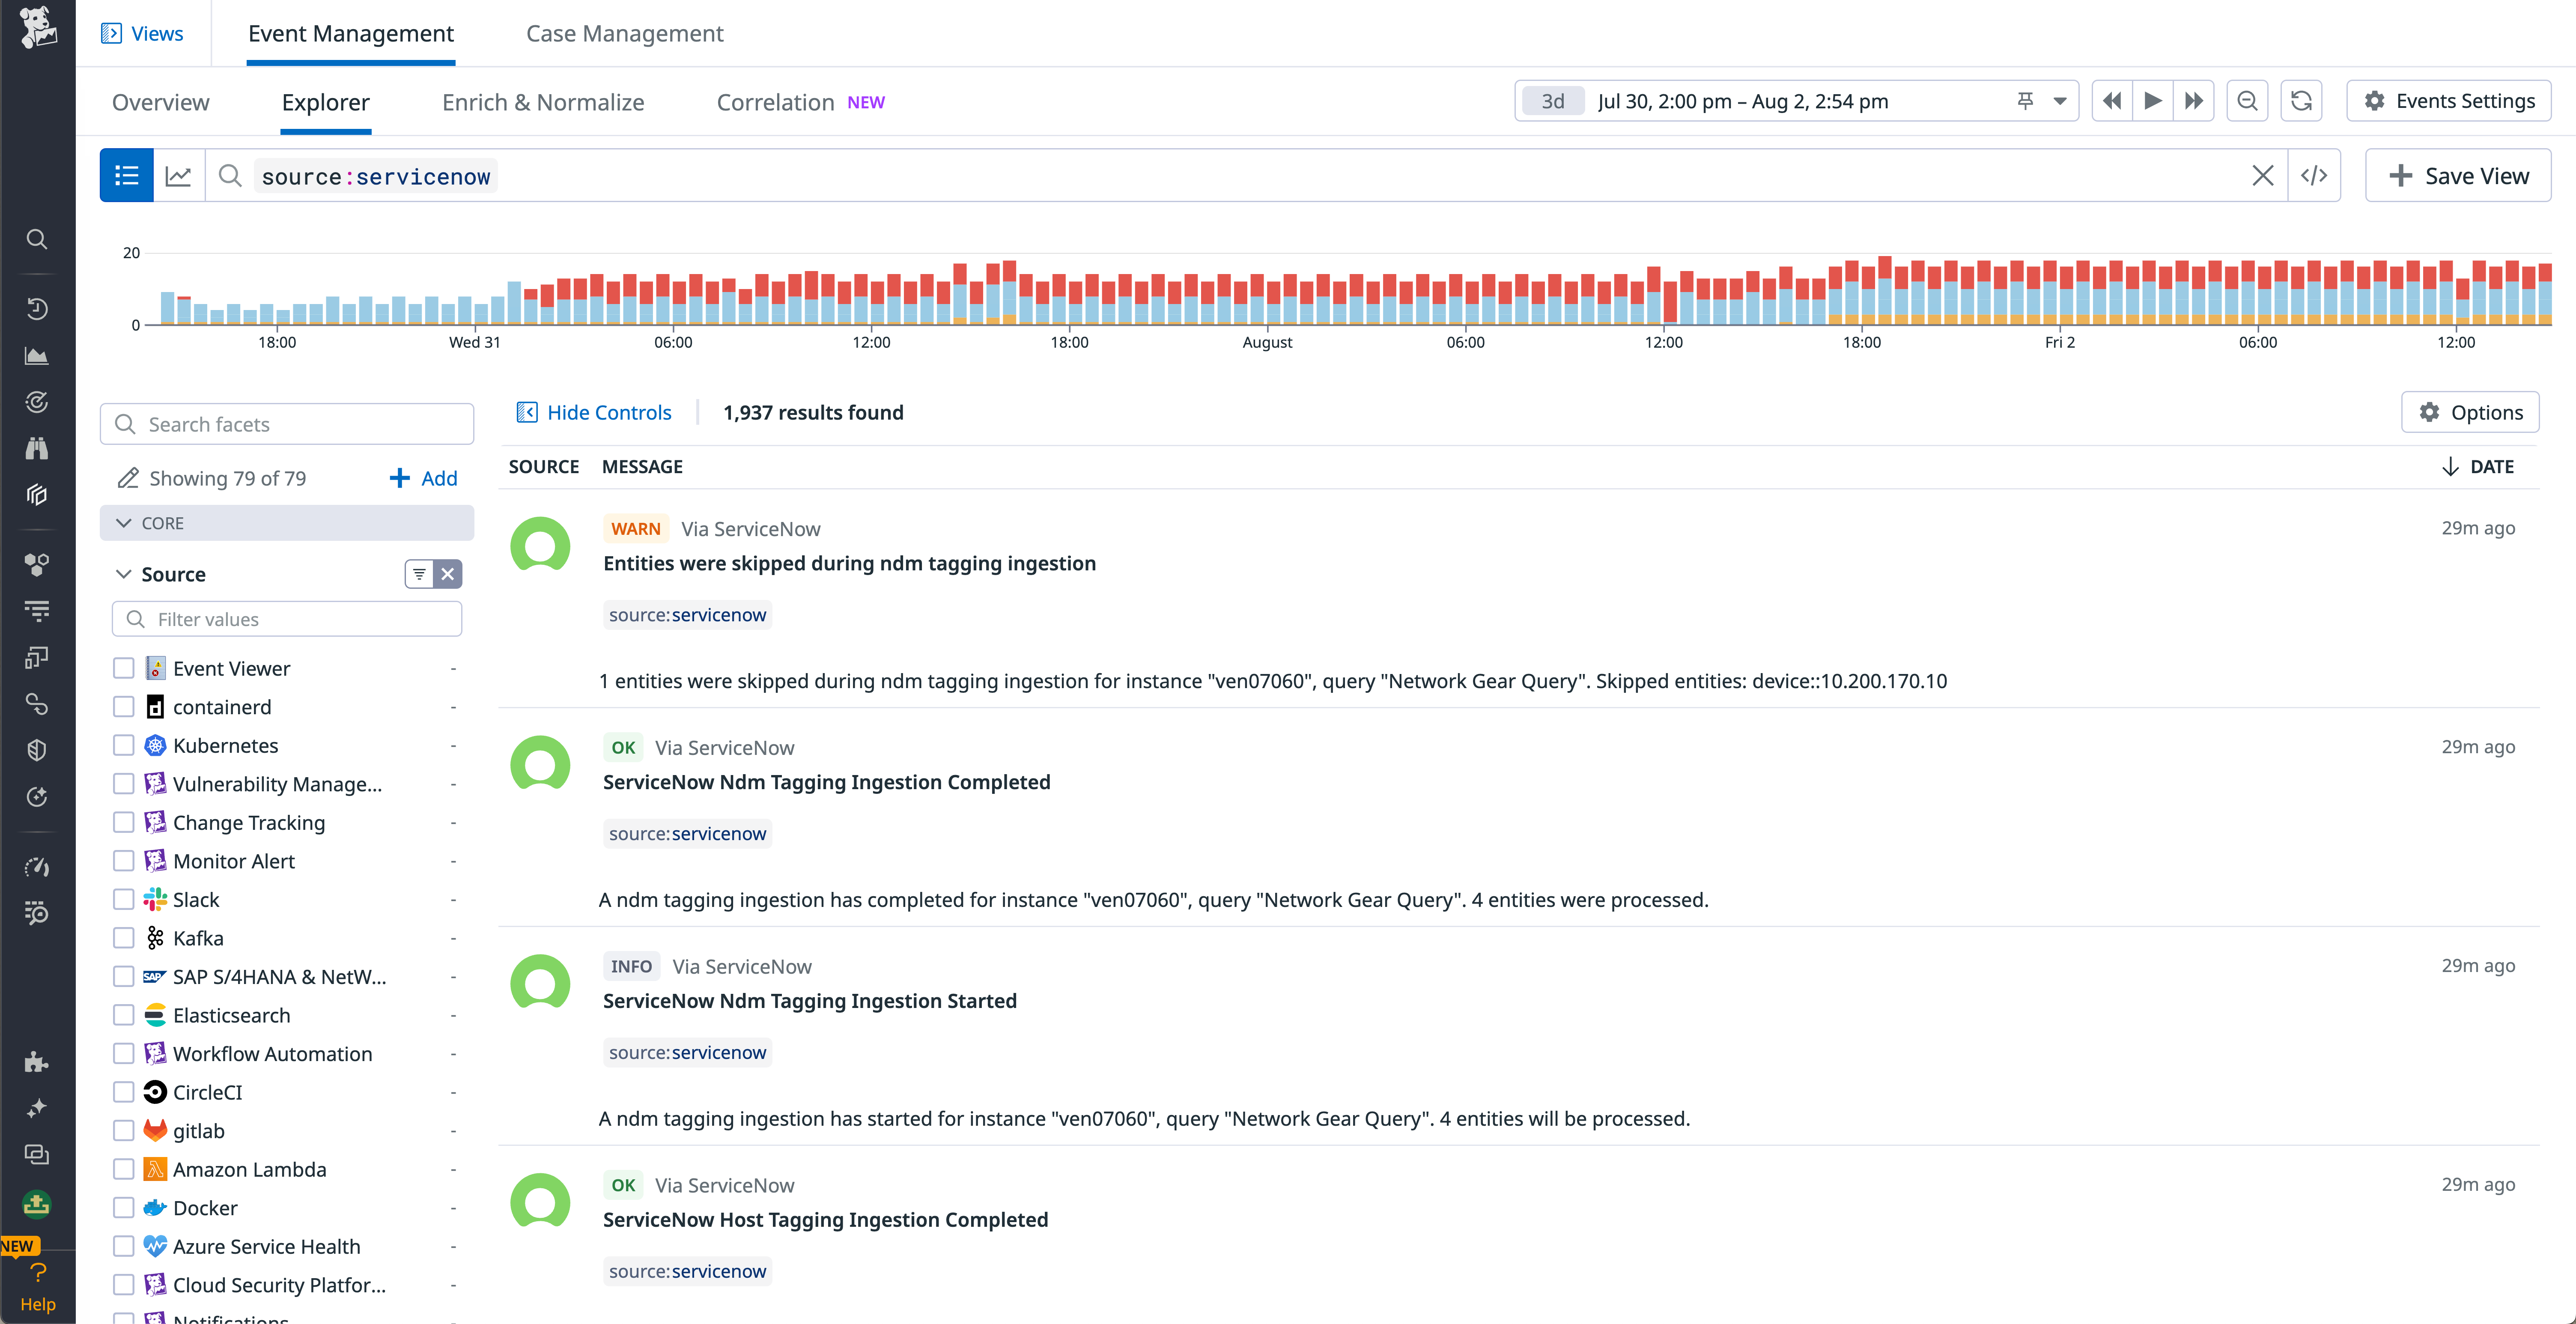Open the raw query editor with the </> icon

pyautogui.click(x=2315, y=175)
